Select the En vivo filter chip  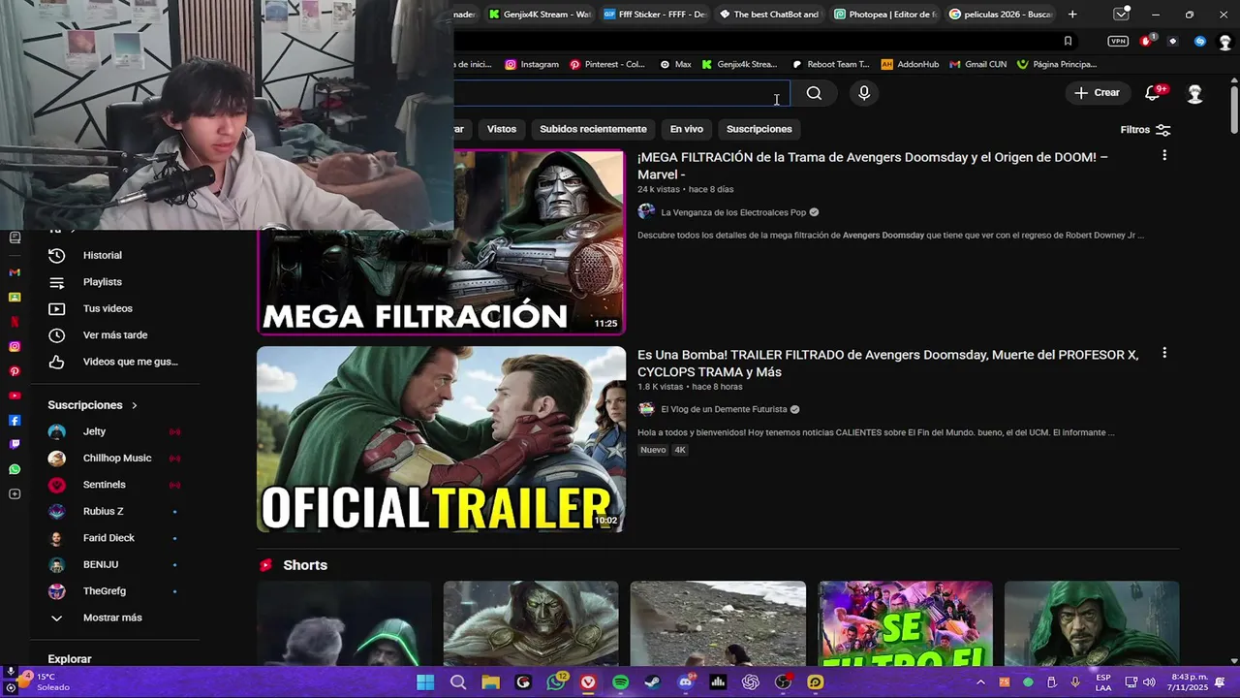686,129
